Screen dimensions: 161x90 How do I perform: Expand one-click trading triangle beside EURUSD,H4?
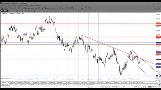(1, 13)
